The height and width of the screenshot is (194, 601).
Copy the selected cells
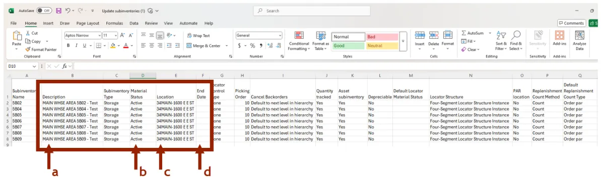33,41
